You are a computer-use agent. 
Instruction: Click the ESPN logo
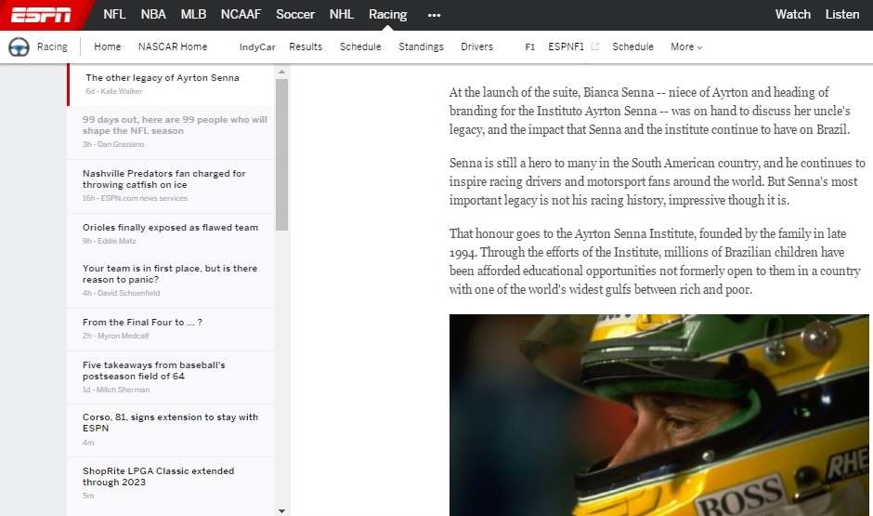[x=42, y=14]
